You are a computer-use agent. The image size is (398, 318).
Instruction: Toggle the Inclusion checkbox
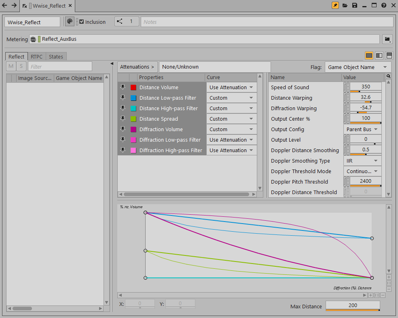(x=82, y=22)
